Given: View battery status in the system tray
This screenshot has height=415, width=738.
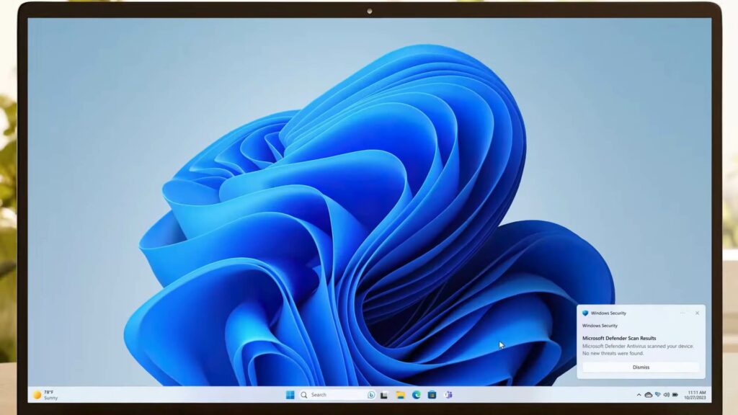Looking at the screenshot, I should [676, 394].
